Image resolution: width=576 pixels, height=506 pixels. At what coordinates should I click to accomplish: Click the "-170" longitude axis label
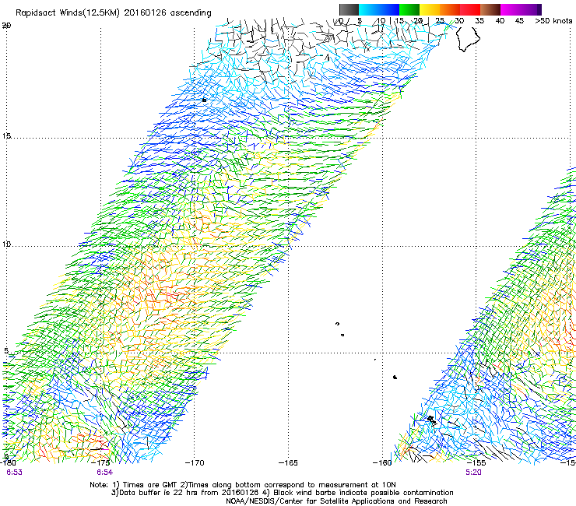pos(195,462)
